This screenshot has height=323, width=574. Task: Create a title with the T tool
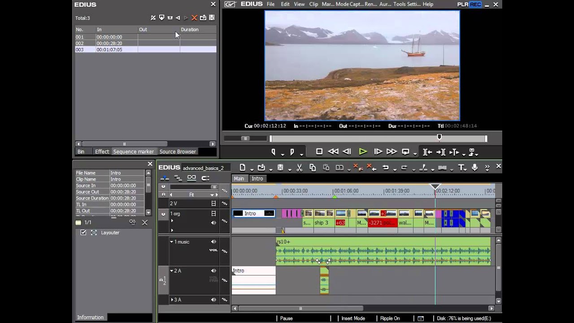point(461,168)
